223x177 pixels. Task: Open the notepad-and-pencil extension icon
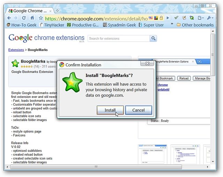point(184,18)
